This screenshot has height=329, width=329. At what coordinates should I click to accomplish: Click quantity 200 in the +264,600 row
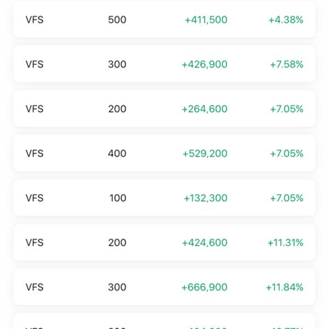coord(117,109)
